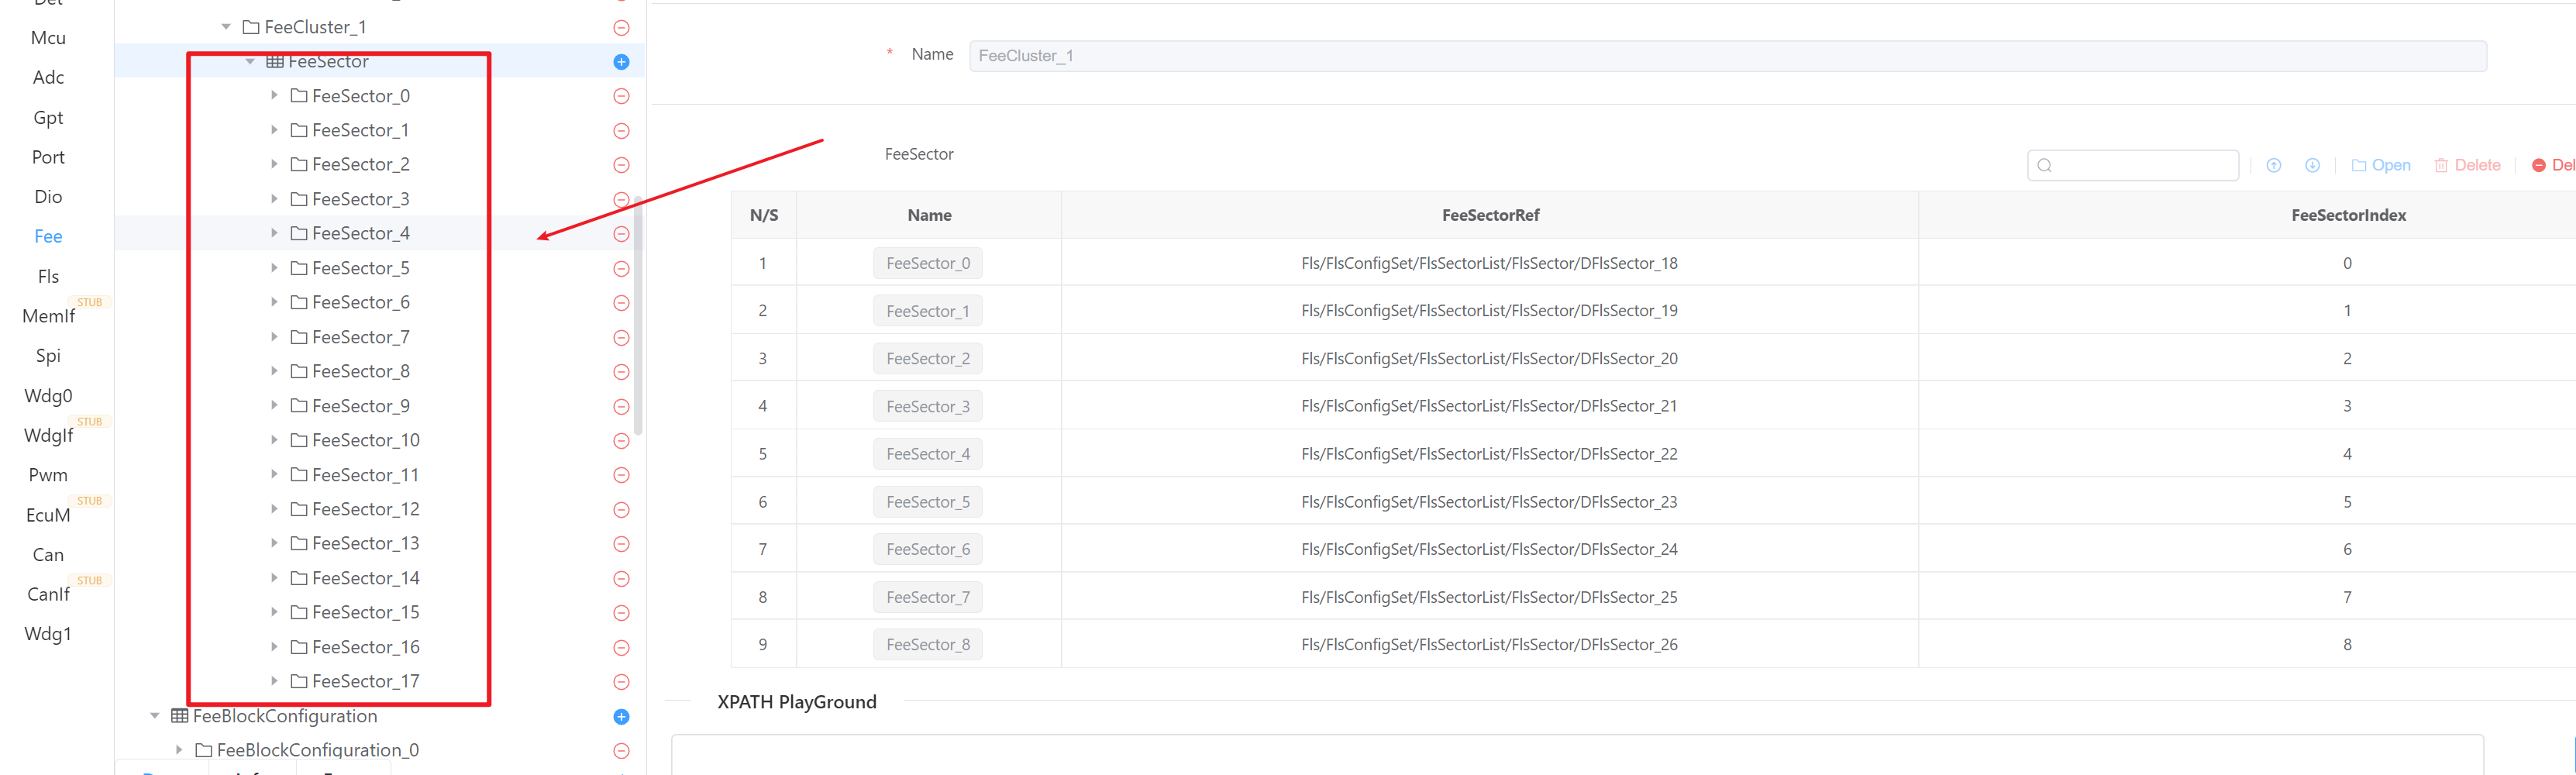Open the Port module
Image resolution: width=2576 pixels, height=775 pixels.
coord(48,158)
